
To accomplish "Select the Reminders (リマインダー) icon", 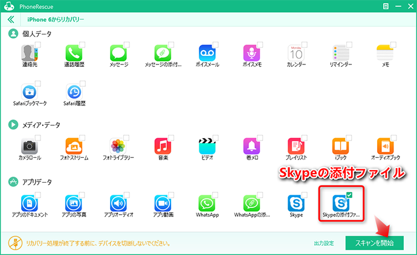I will (341, 53).
